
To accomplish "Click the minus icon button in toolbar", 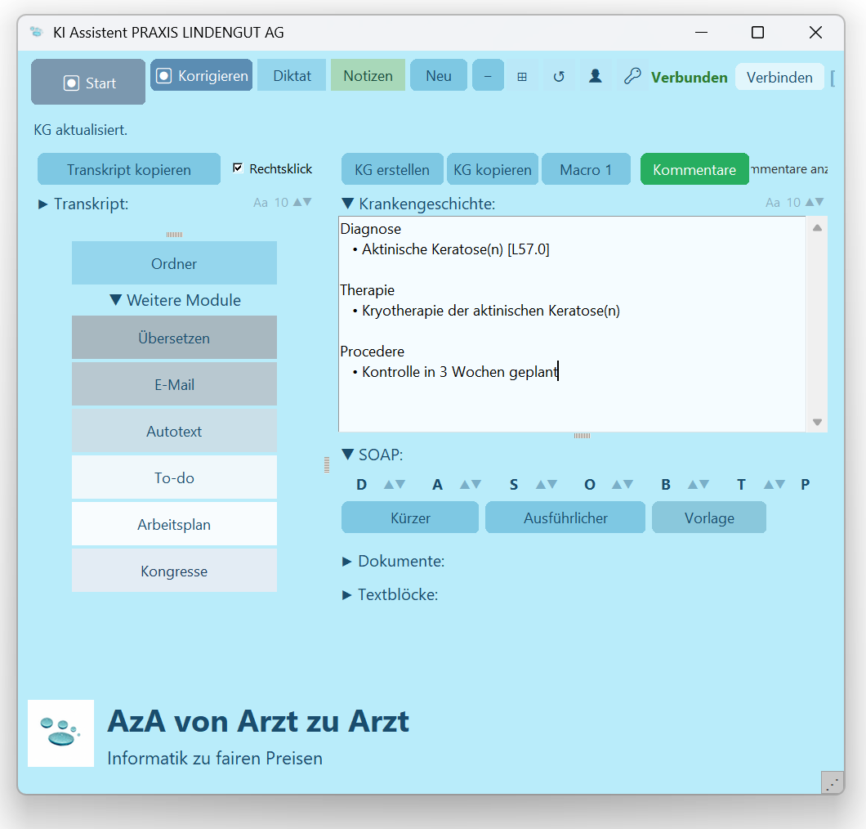I will (x=488, y=76).
